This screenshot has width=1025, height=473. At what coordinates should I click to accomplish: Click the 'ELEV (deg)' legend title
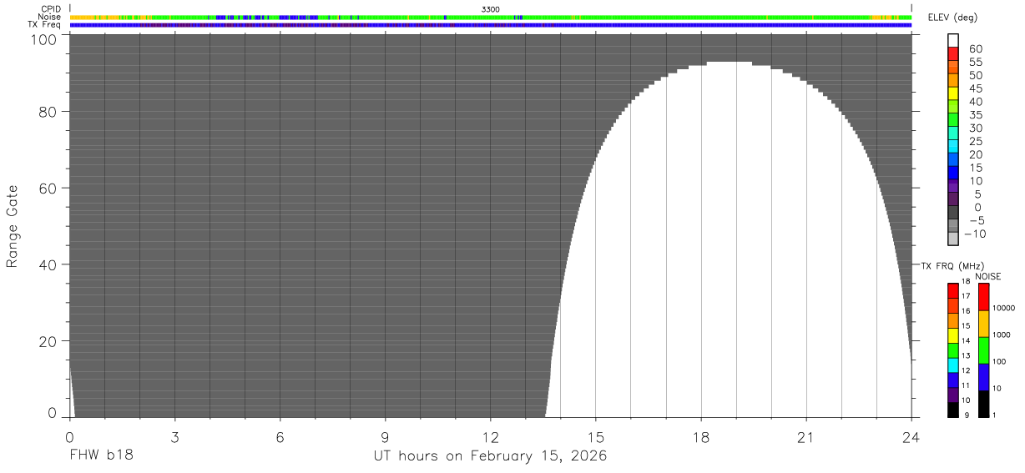pyautogui.click(x=952, y=18)
